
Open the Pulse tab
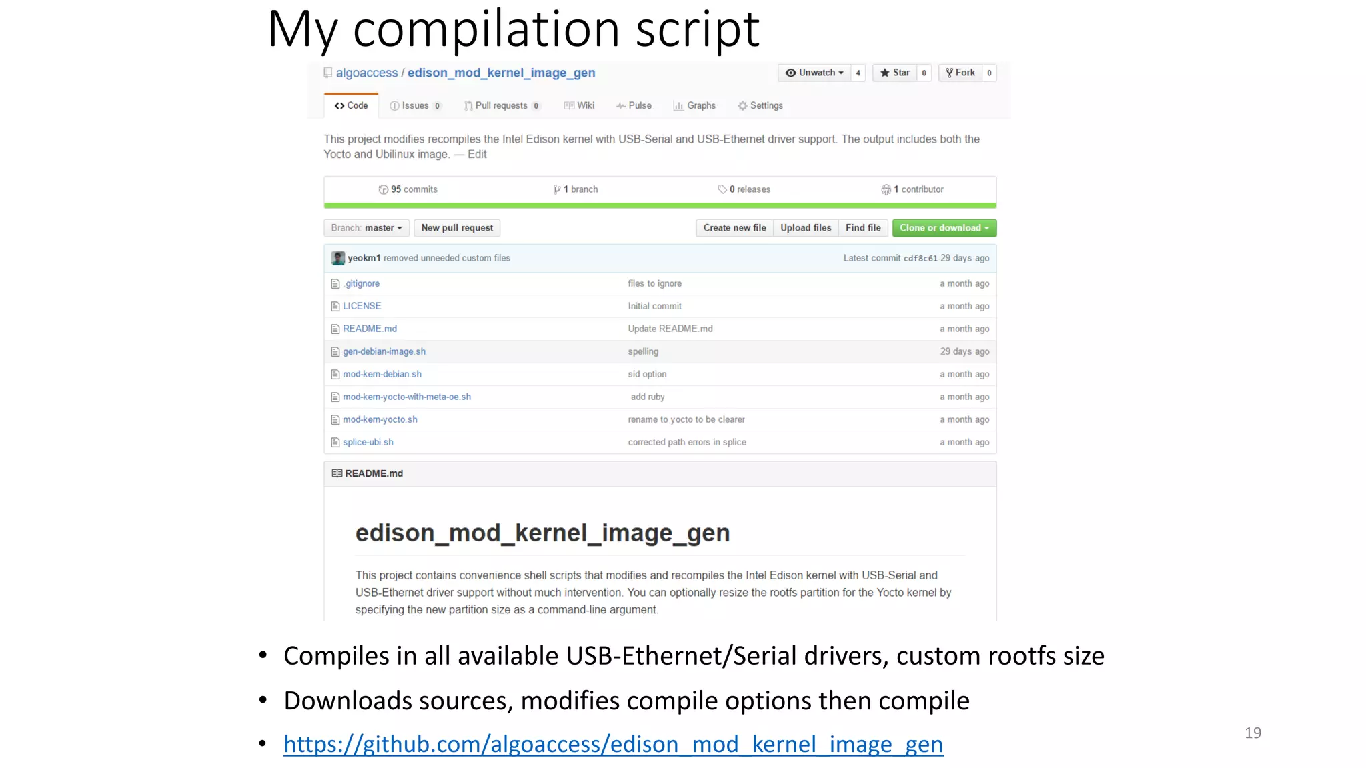(x=634, y=106)
